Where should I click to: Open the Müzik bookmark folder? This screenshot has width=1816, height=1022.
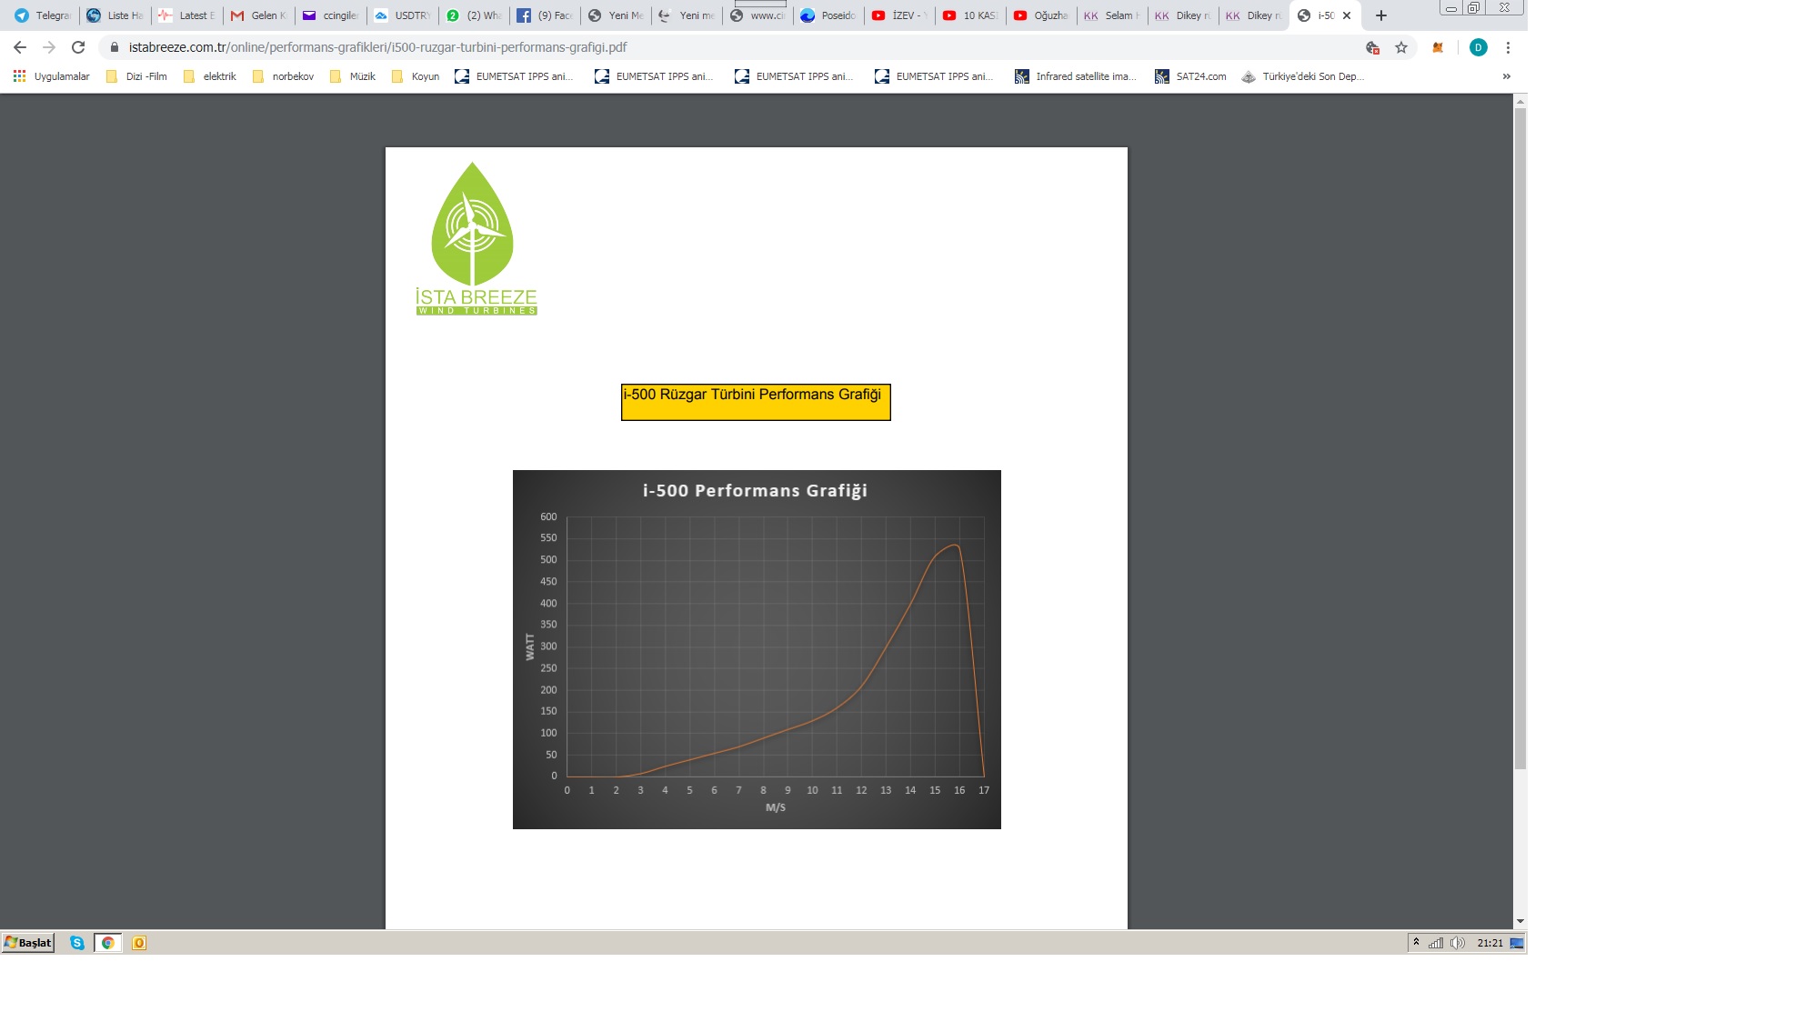[x=353, y=76]
